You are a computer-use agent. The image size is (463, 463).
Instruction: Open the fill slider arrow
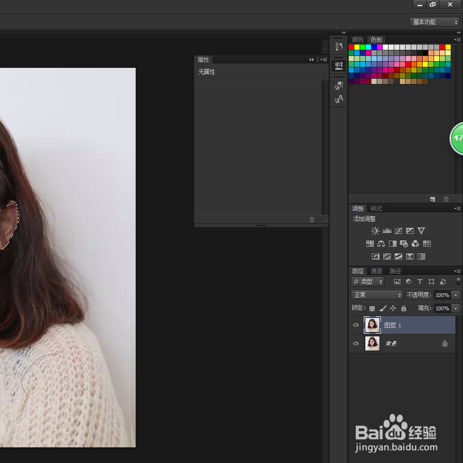point(455,308)
